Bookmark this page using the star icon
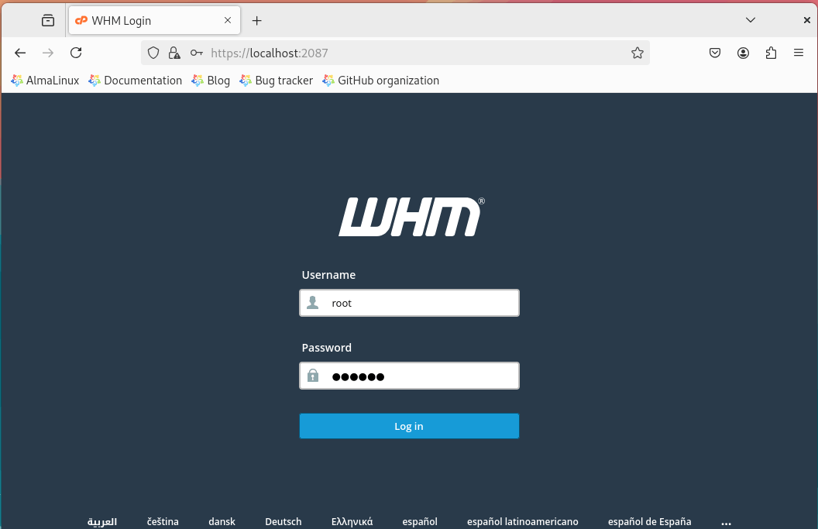 pos(637,53)
